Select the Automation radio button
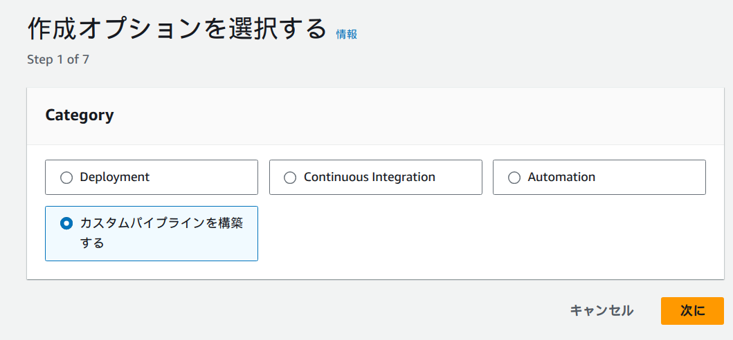 tap(514, 178)
